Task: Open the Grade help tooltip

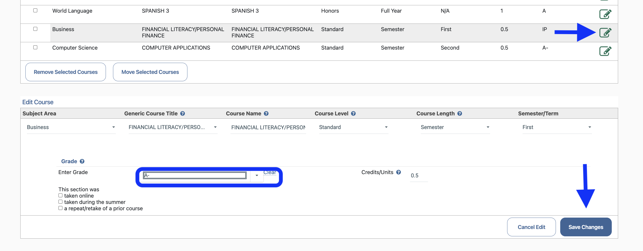Action: click(x=82, y=161)
